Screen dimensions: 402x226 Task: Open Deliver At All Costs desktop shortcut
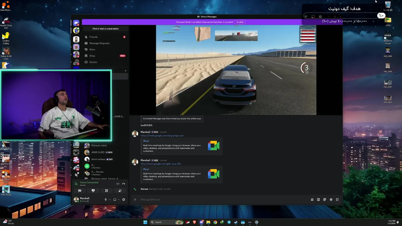(6, 54)
